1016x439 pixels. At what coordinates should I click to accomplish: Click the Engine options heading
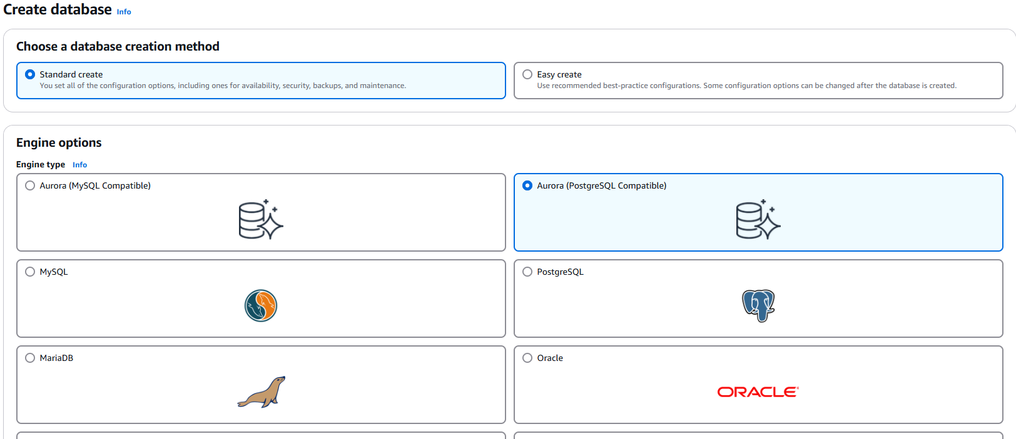(59, 142)
